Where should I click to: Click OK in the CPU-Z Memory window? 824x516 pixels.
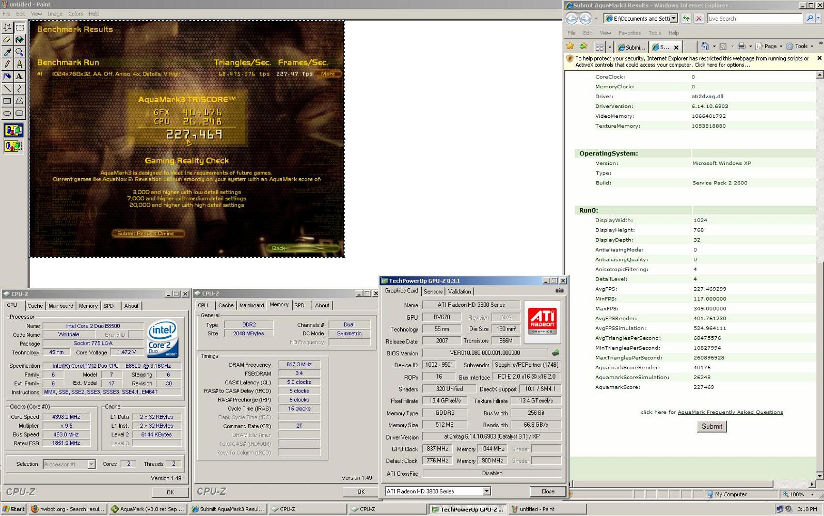[361, 492]
